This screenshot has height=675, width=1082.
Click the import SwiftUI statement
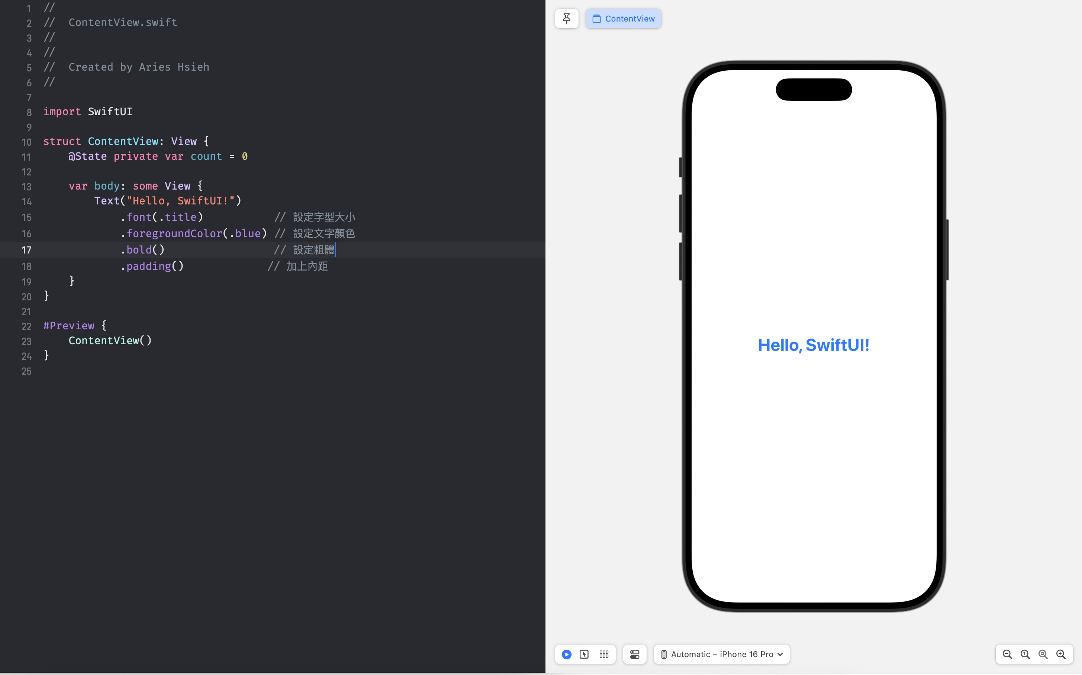click(x=87, y=112)
